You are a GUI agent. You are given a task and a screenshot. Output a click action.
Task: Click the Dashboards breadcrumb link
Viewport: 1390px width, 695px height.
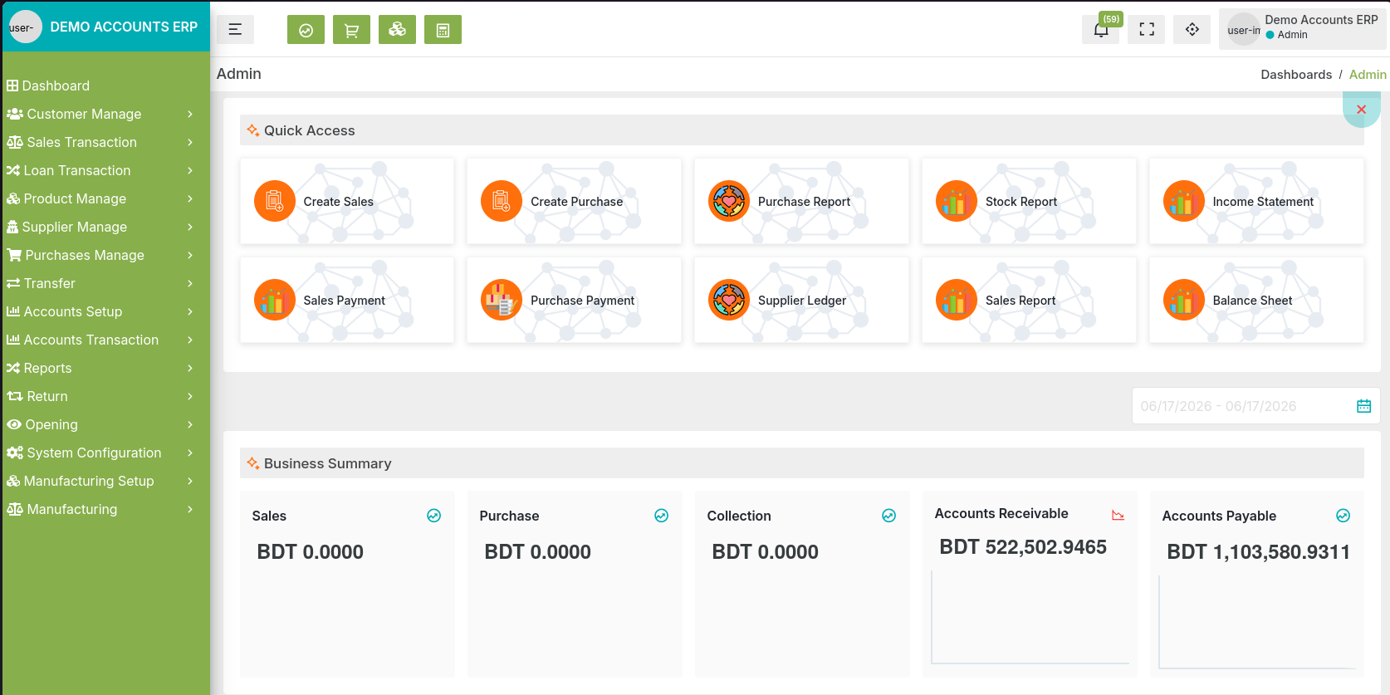[x=1296, y=75]
